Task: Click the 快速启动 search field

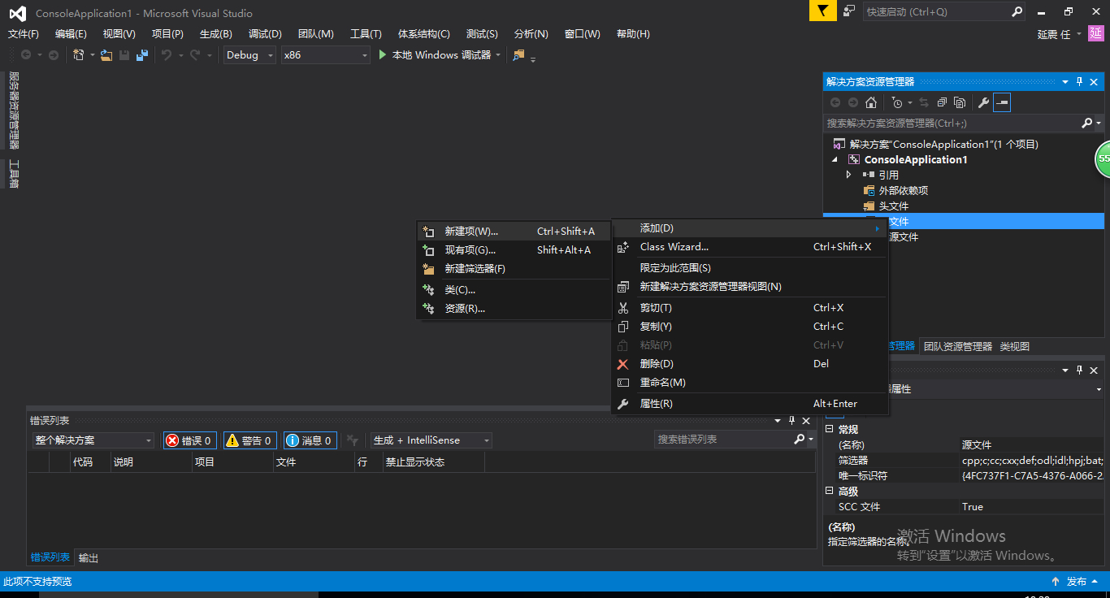Action: [x=937, y=12]
